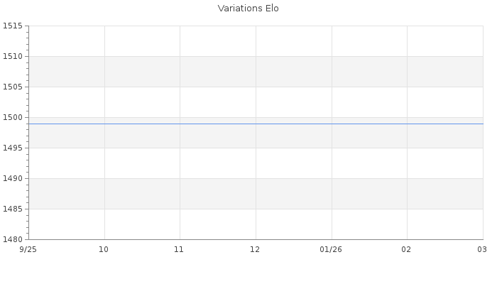The height and width of the screenshot is (284, 497).
Task: Click the 1510 y-axis label
Action: coord(13,57)
